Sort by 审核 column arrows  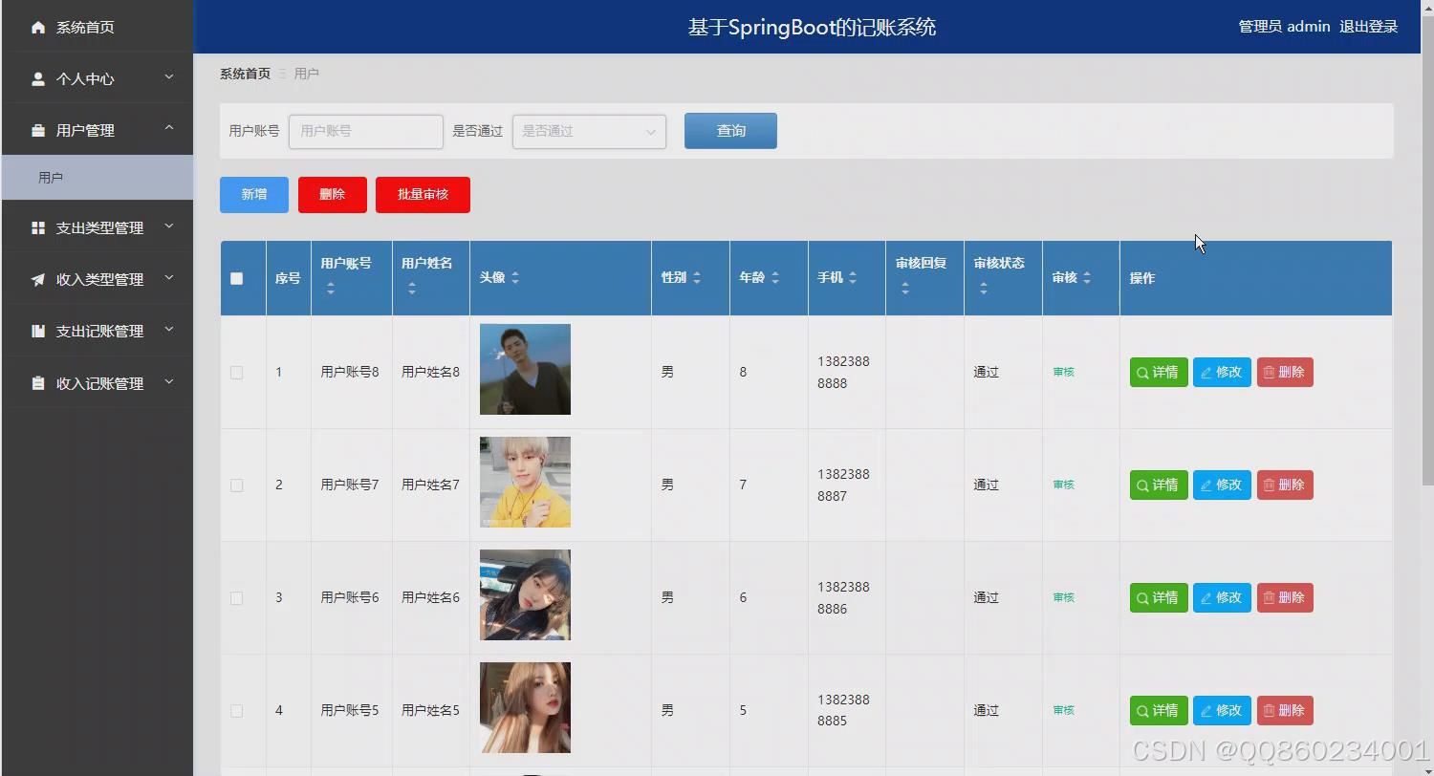[x=1087, y=278]
